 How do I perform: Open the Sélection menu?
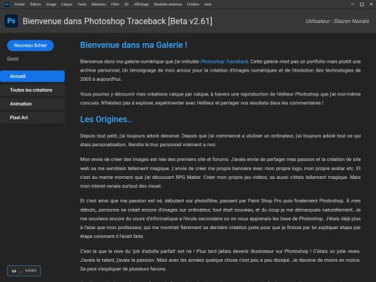click(99, 4)
